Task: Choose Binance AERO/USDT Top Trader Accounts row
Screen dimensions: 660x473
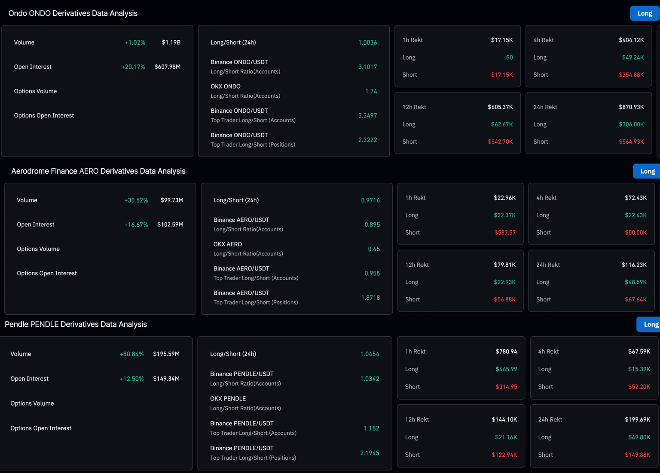Action: pyautogui.click(x=296, y=273)
